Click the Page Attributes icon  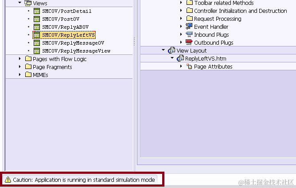click(x=189, y=66)
